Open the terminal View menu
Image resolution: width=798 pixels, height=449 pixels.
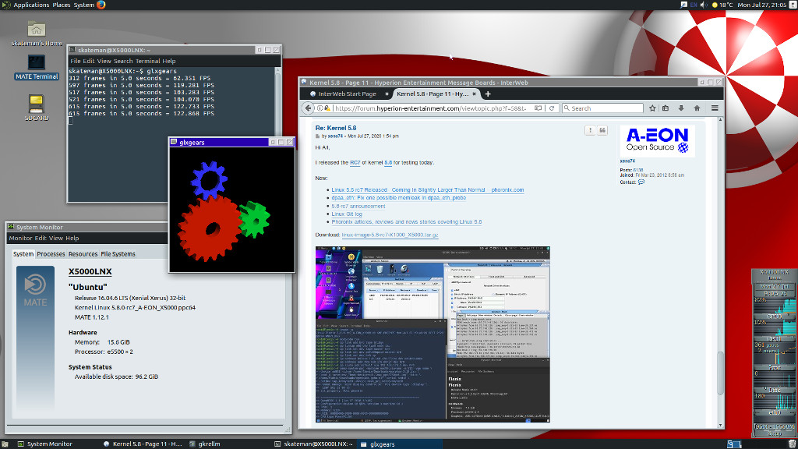[x=104, y=61]
